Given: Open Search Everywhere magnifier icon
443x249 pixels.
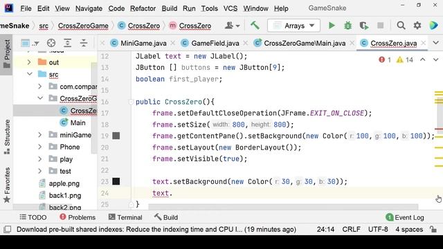Looking at the screenshot, I should tap(401, 26).
